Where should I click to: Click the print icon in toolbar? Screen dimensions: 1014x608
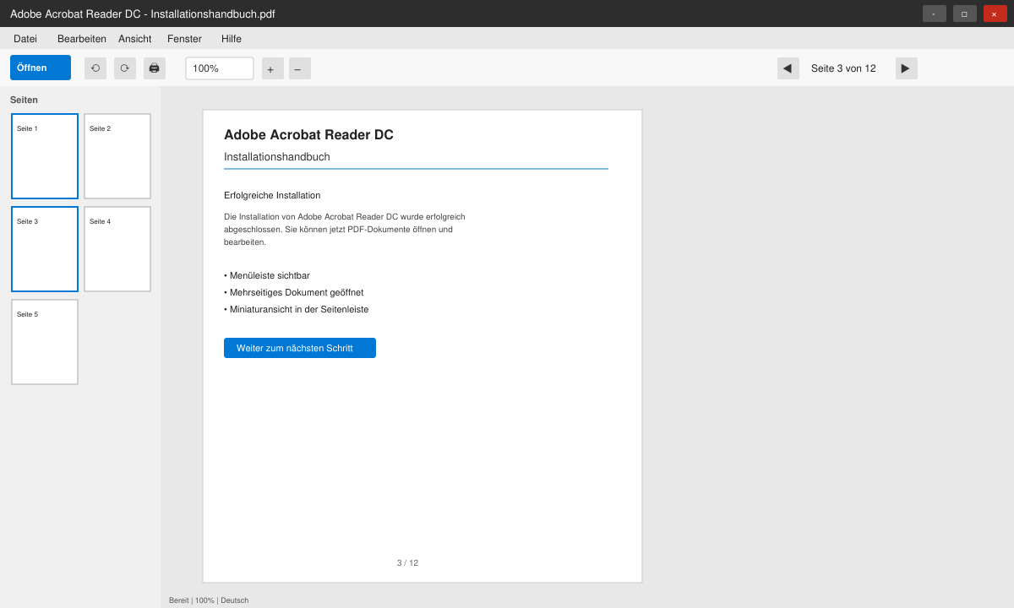[x=155, y=68]
